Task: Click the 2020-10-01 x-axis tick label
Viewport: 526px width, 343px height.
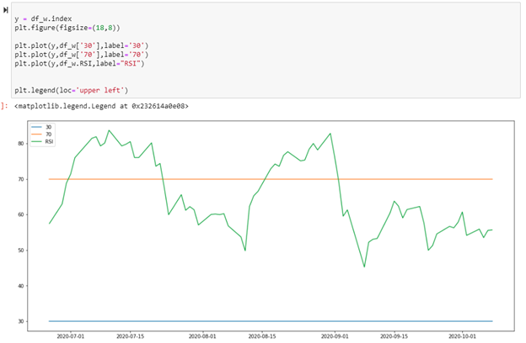Action: tap(464, 335)
